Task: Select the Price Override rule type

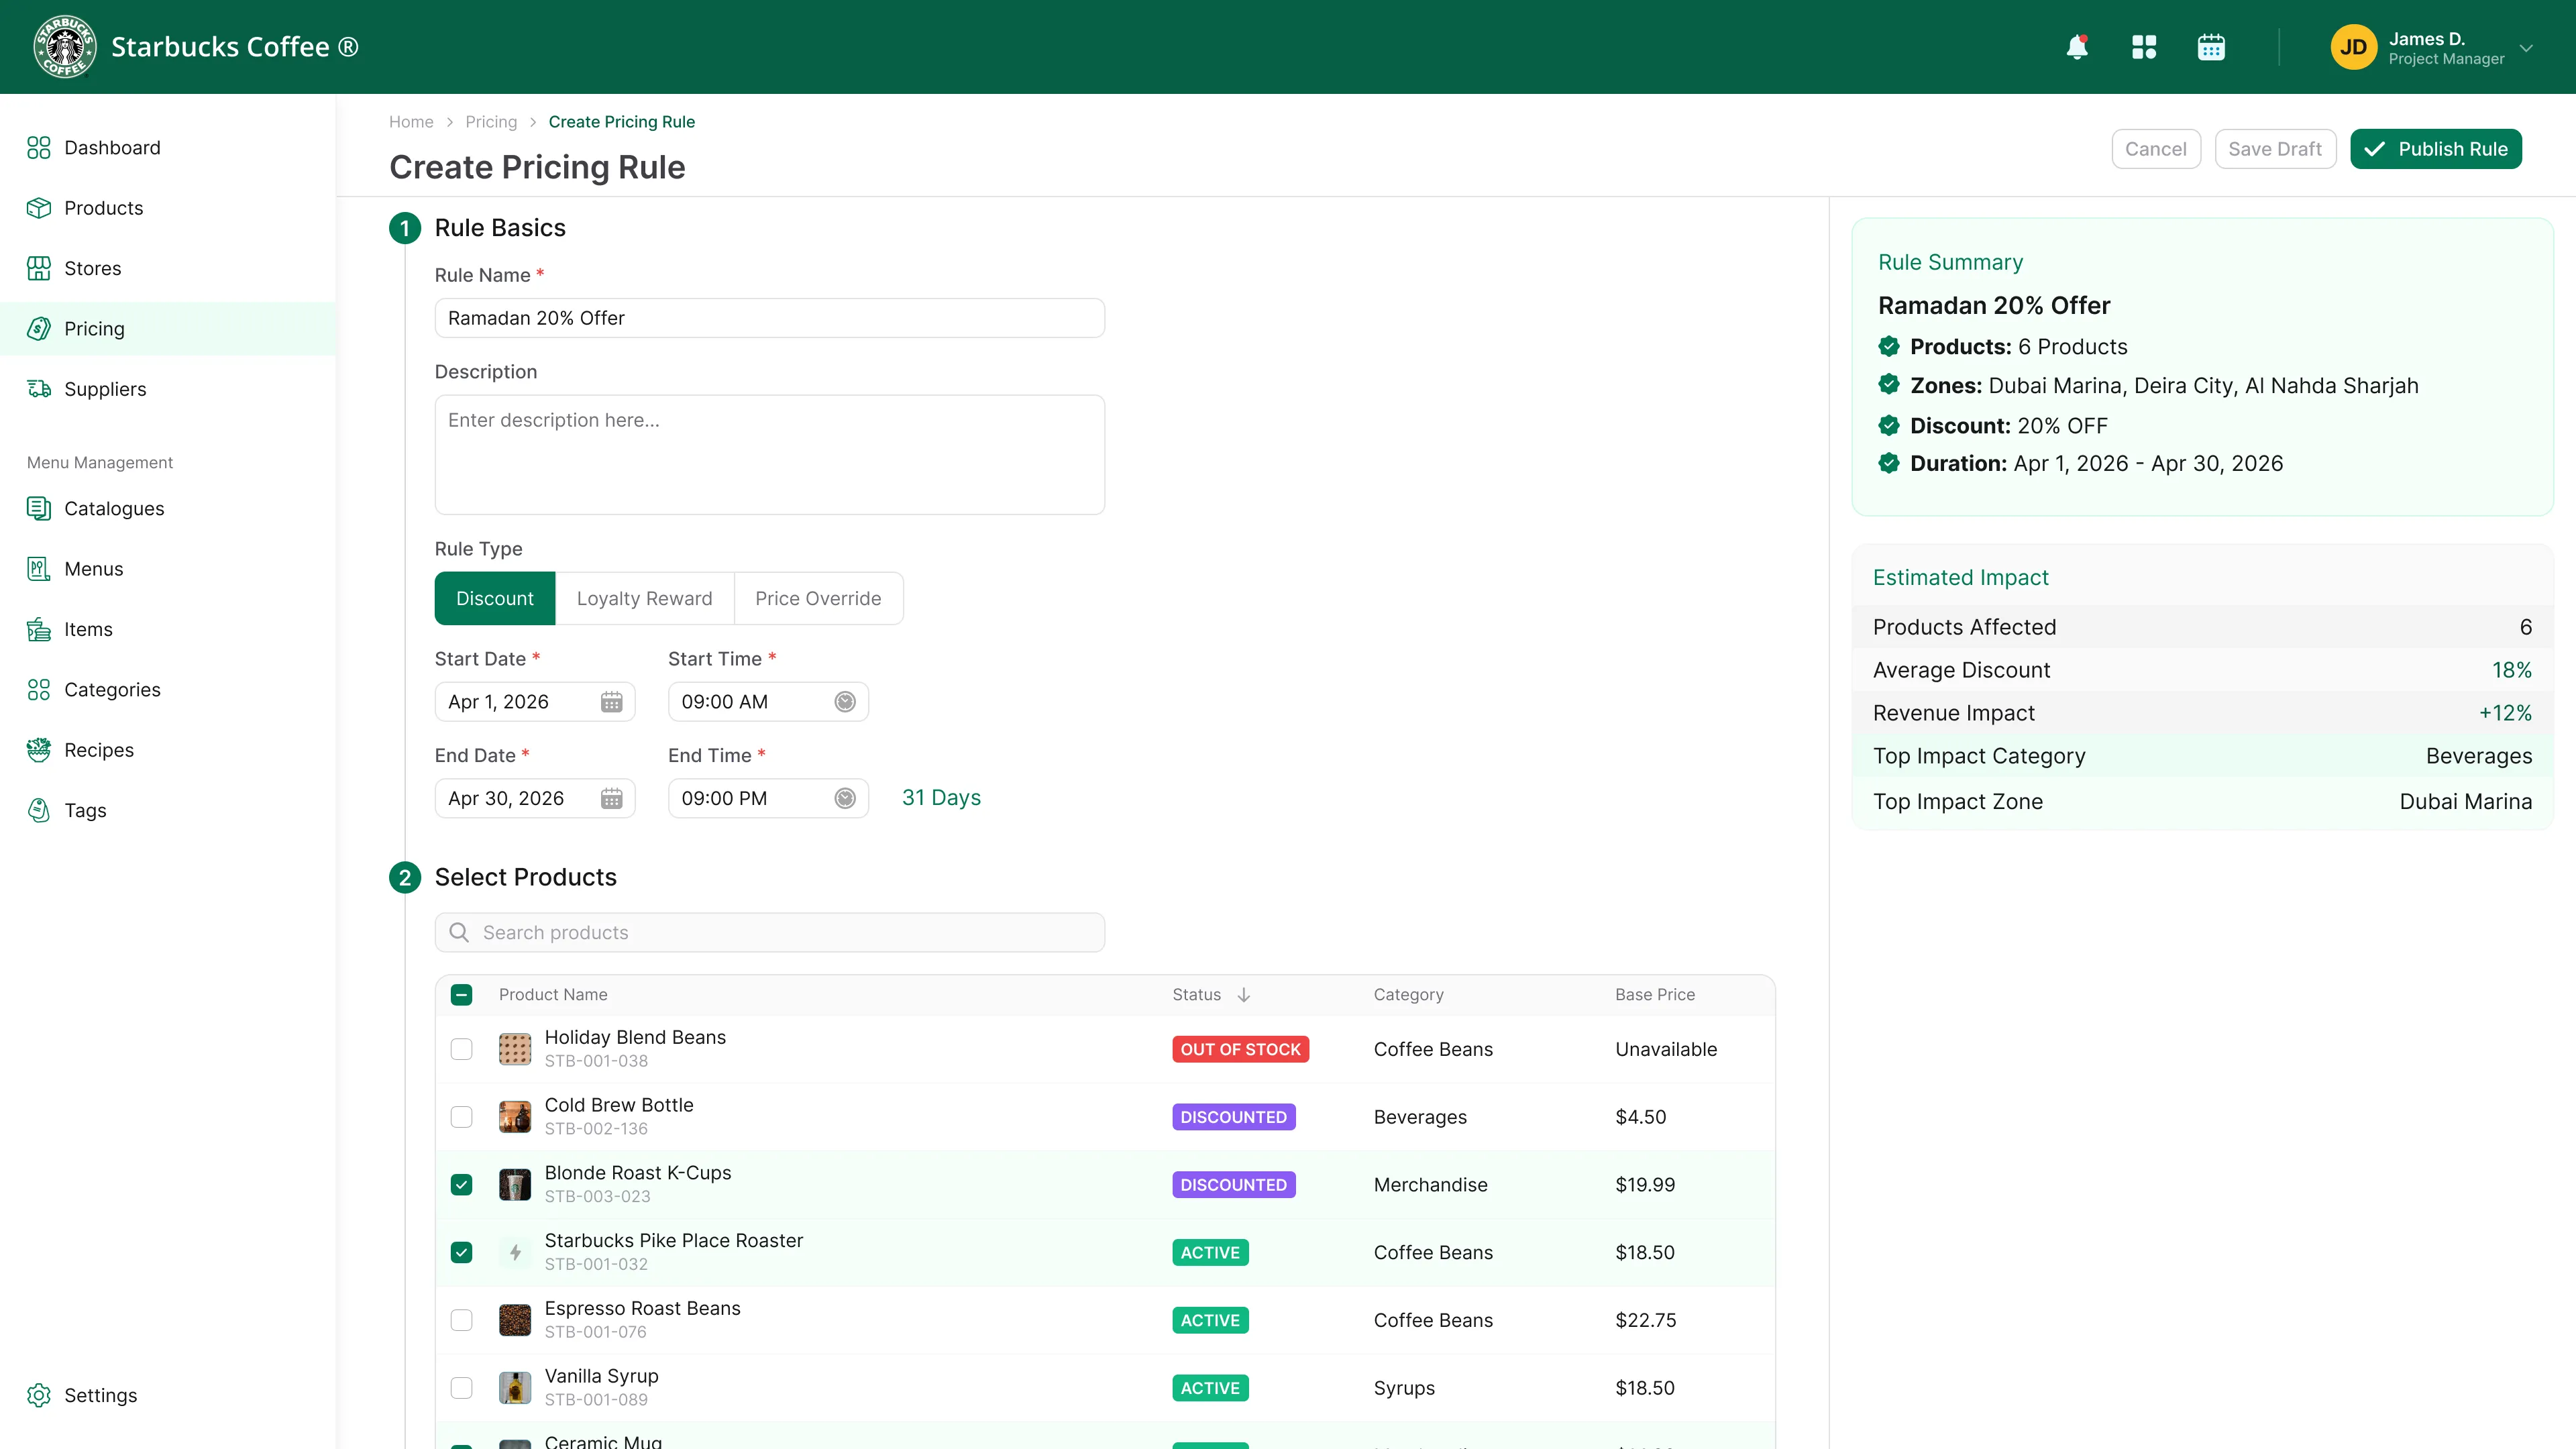Action: pyautogui.click(x=818, y=598)
